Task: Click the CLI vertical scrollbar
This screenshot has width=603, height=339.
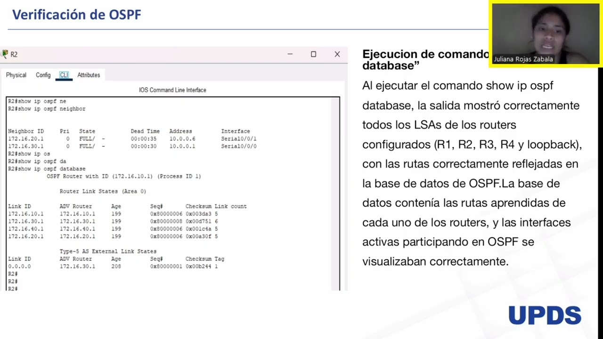Action: click(x=335, y=194)
